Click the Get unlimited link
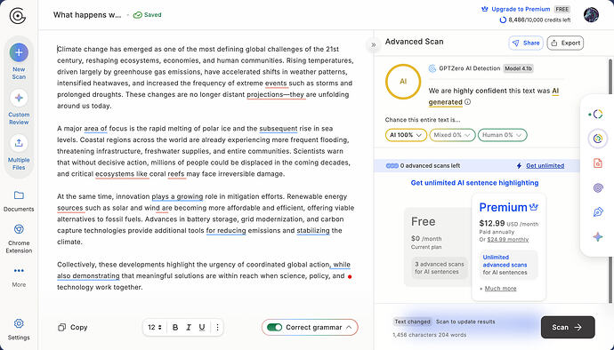This screenshot has width=614, height=350. pyautogui.click(x=545, y=166)
